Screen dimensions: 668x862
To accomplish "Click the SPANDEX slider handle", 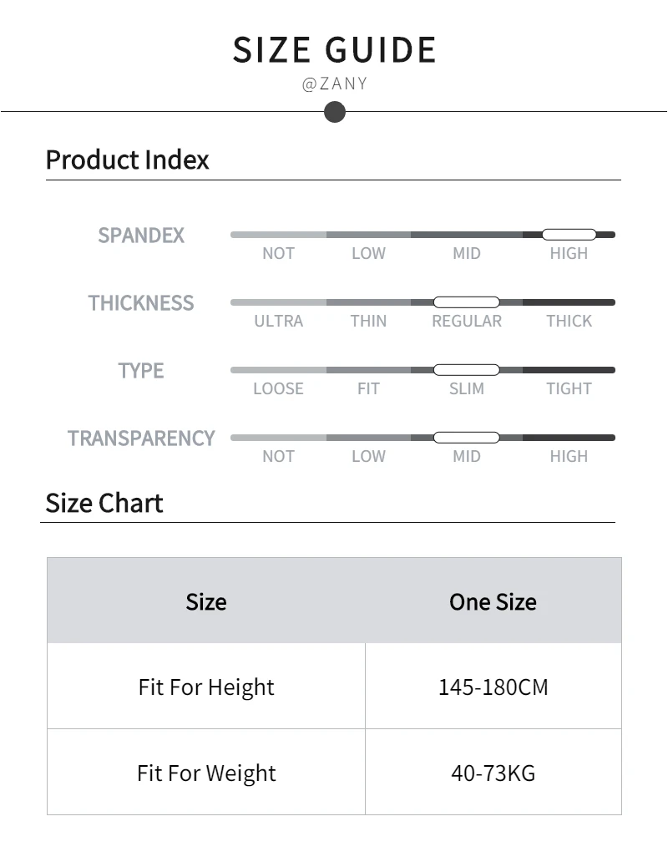I will coord(569,235).
